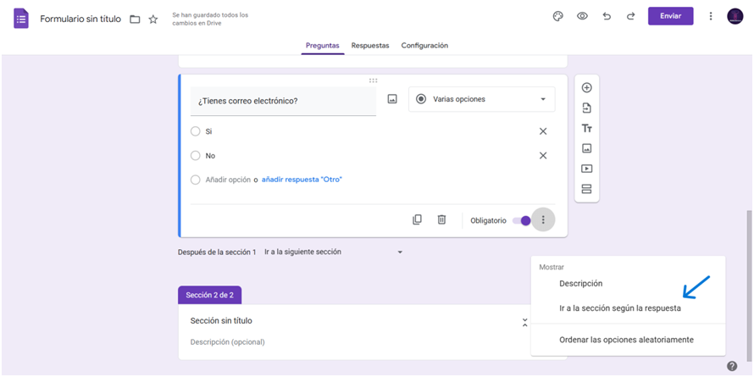Open the theme customization palette
This screenshot has width=754, height=377.
(x=557, y=16)
